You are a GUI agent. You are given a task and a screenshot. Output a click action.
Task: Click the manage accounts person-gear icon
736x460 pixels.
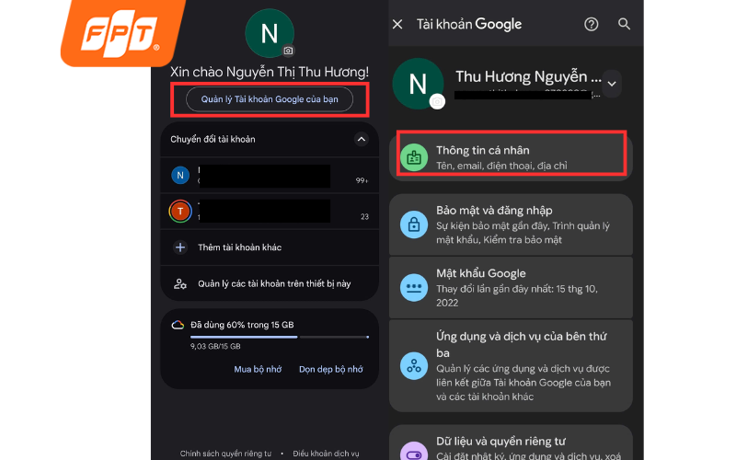pos(180,283)
